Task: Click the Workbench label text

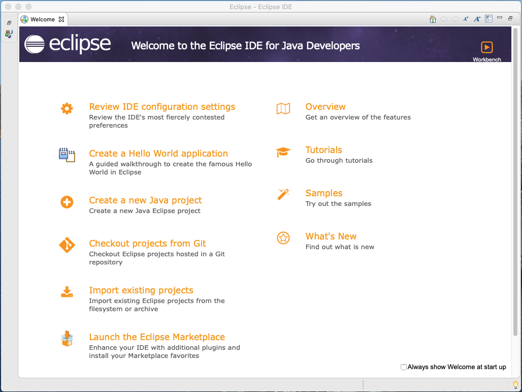Action: coord(487,59)
